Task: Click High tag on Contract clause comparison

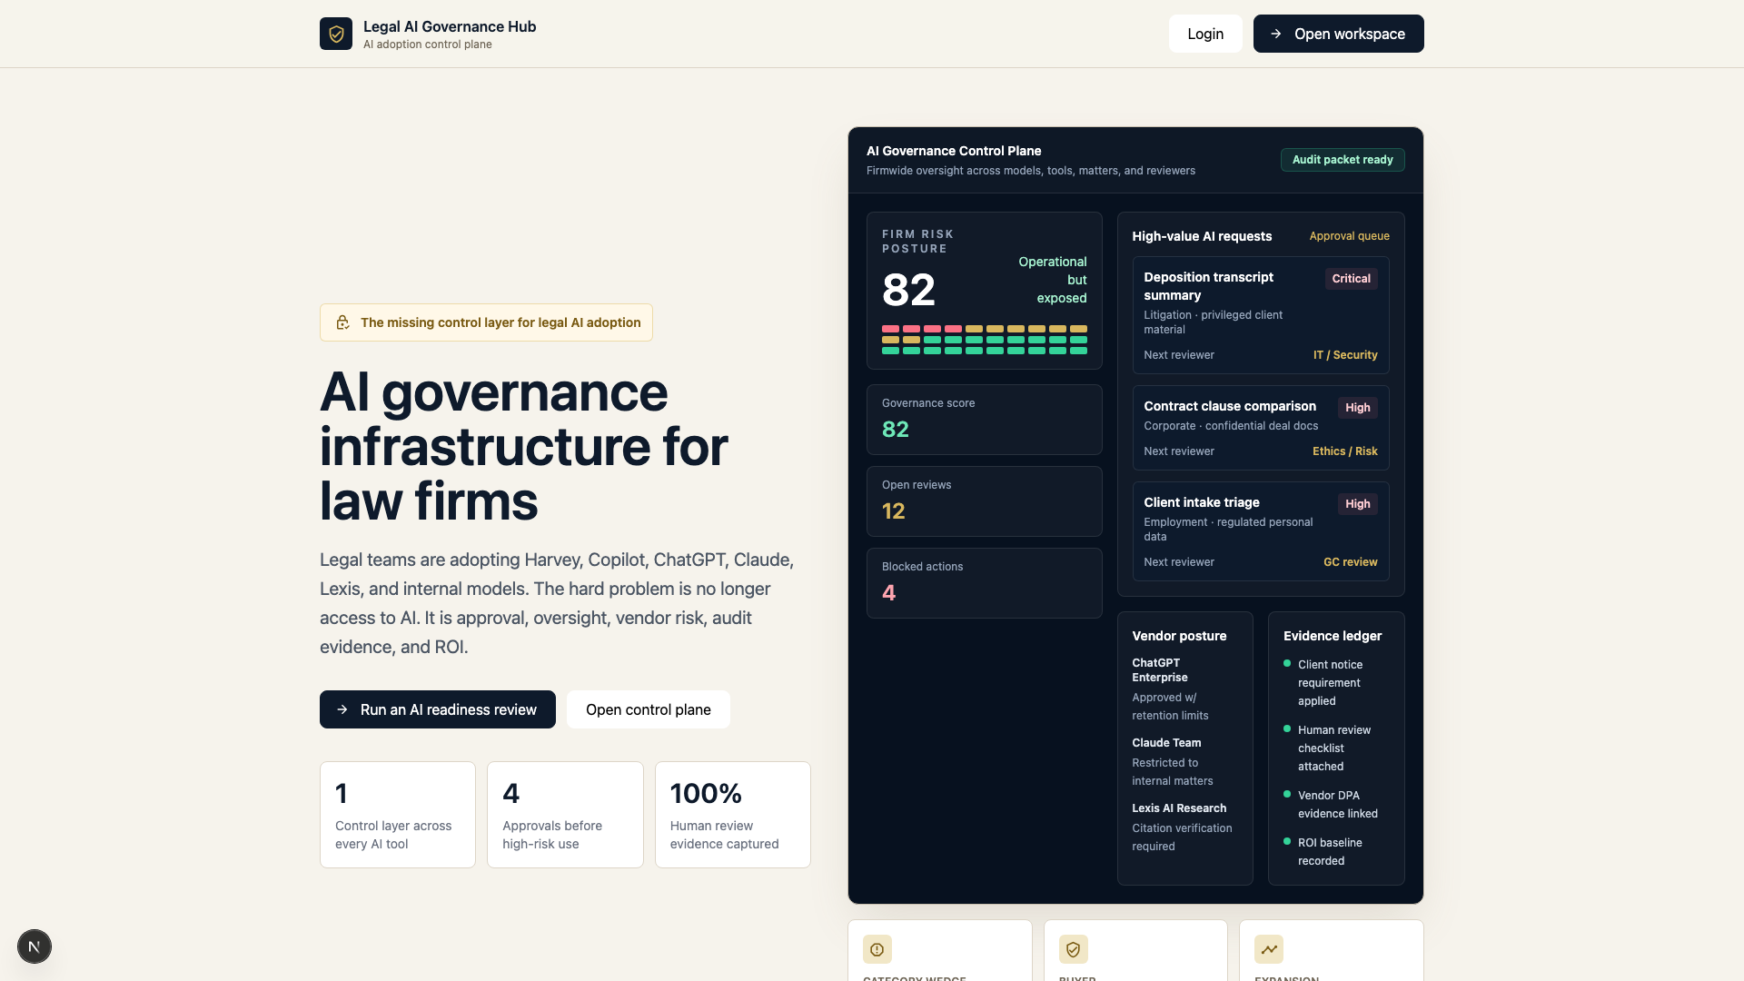Action: (1357, 408)
